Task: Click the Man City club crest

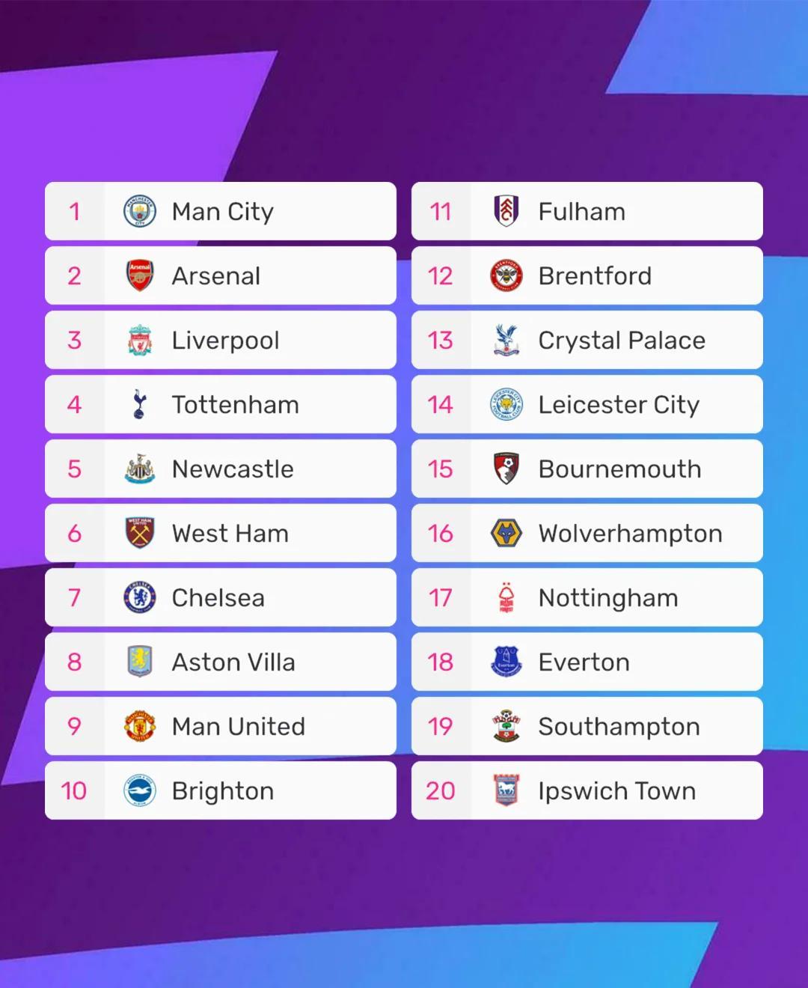Action: (x=140, y=212)
